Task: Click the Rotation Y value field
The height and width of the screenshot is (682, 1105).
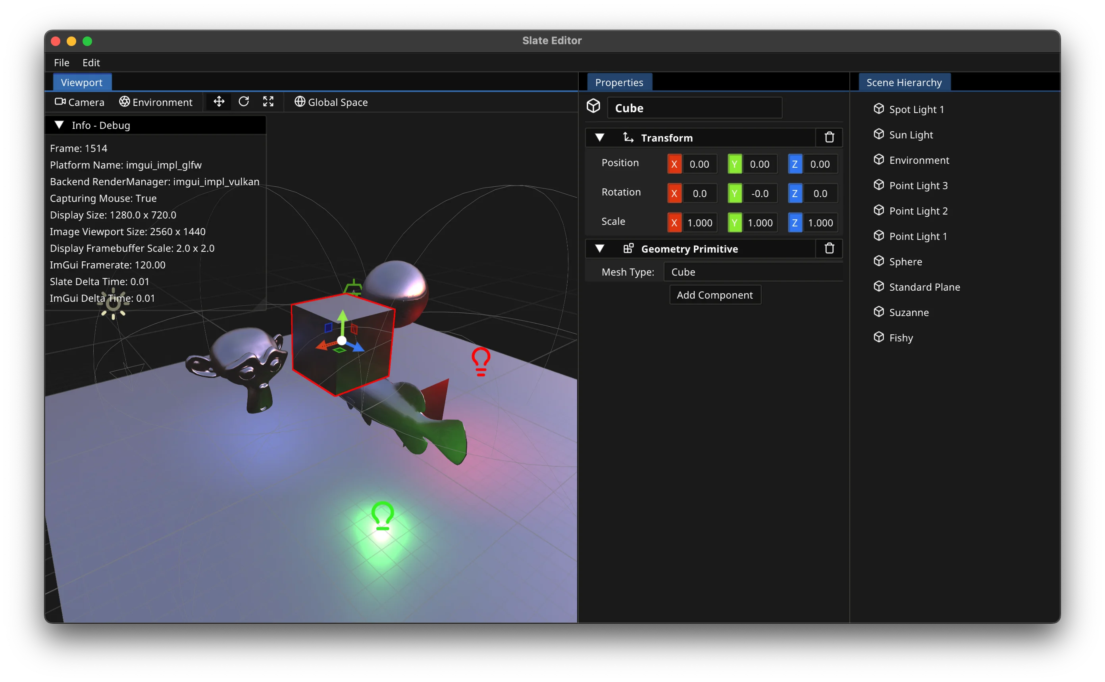Action: tap(760, 193)
